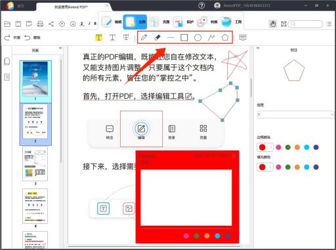Select the strikethrough text tool

(126, 37)
